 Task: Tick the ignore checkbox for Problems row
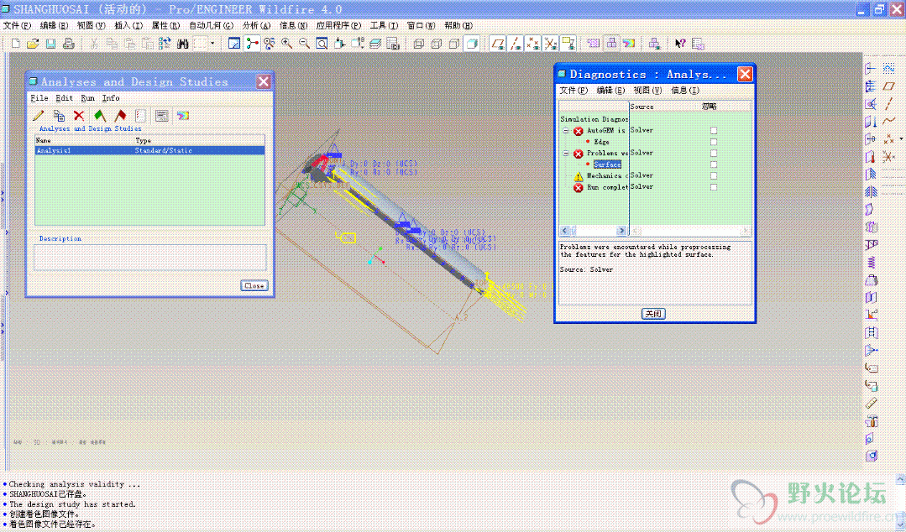pos(714,153)
